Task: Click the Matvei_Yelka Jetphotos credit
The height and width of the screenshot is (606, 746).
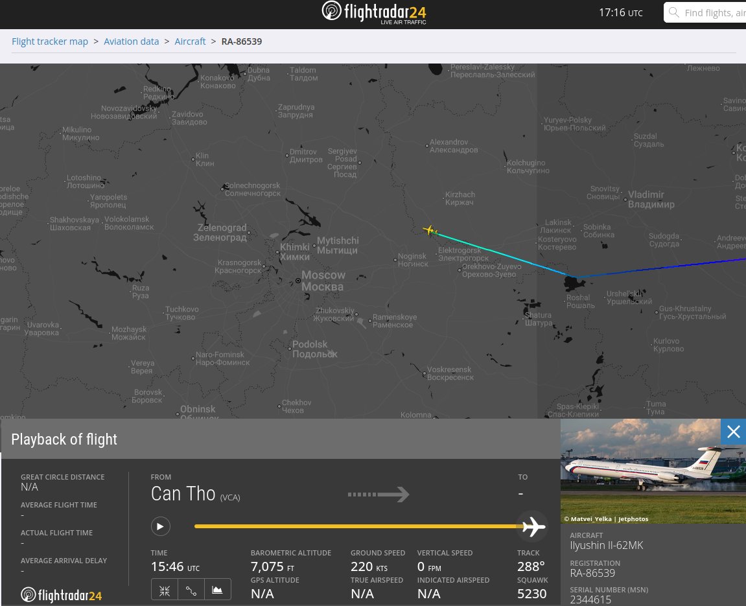Action: pos(606,519)
